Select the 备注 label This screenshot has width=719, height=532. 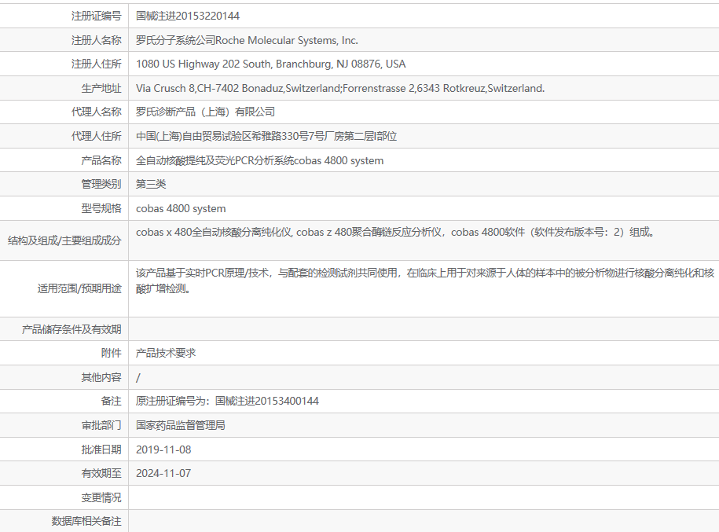click(112, 402)
